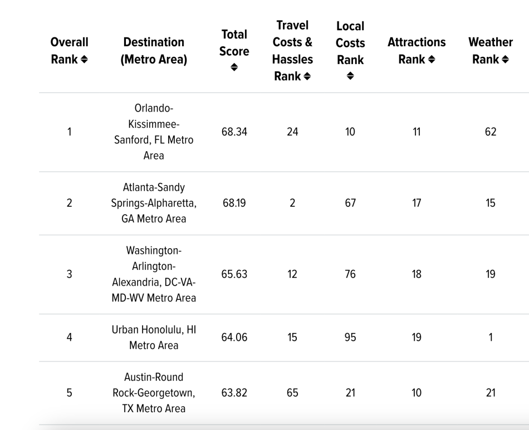
Task: Select the Overall Rank column header
Action: click(69, 51)
